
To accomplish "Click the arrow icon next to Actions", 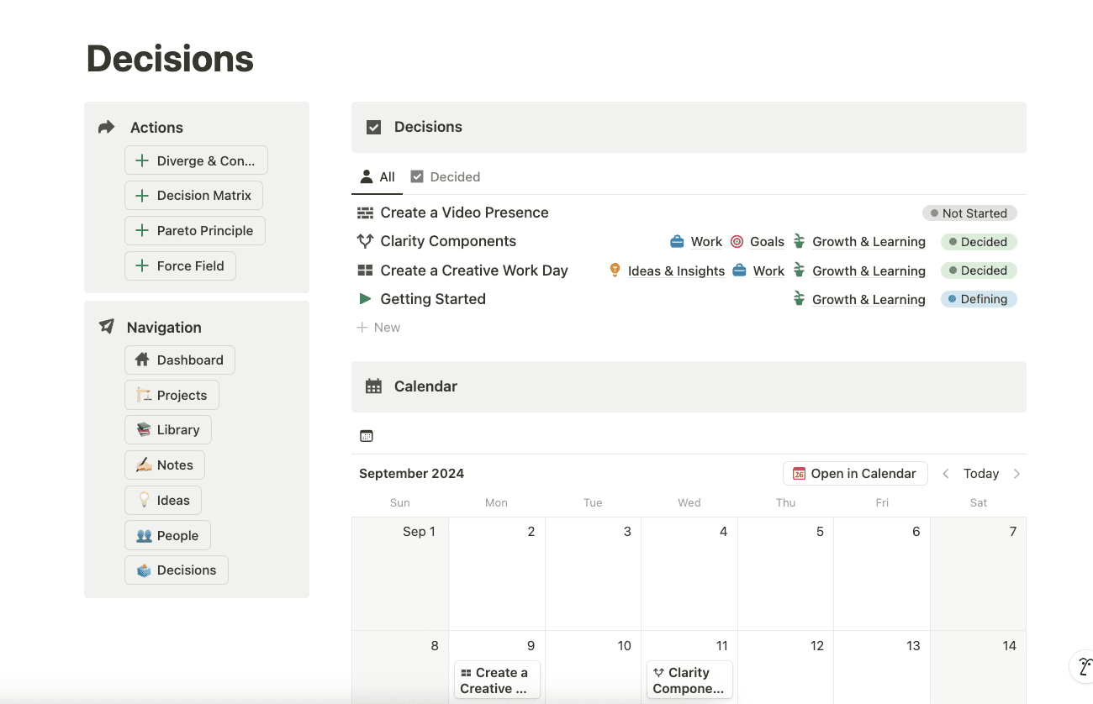I will 106,128.
